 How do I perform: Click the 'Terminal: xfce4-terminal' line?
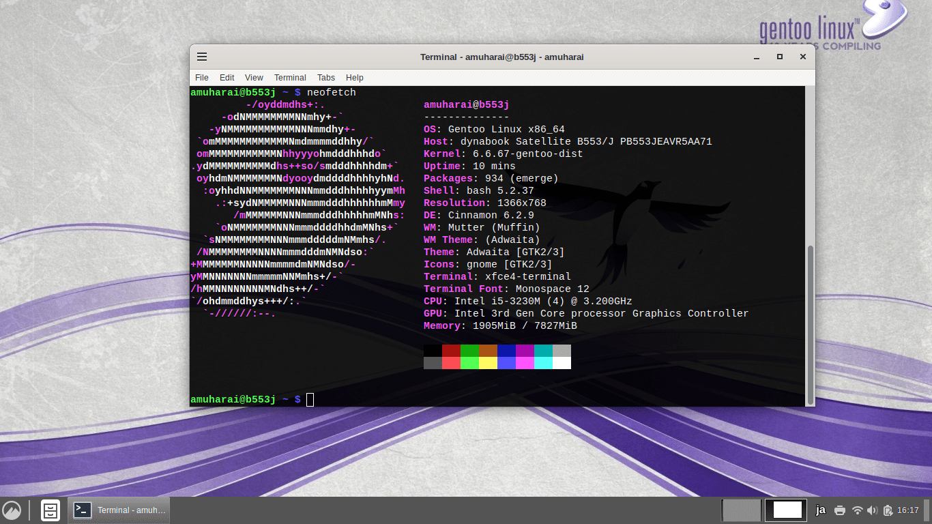[497, 276]
